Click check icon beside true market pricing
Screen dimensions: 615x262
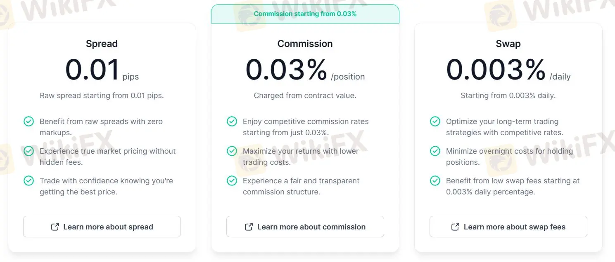point(28,151)
